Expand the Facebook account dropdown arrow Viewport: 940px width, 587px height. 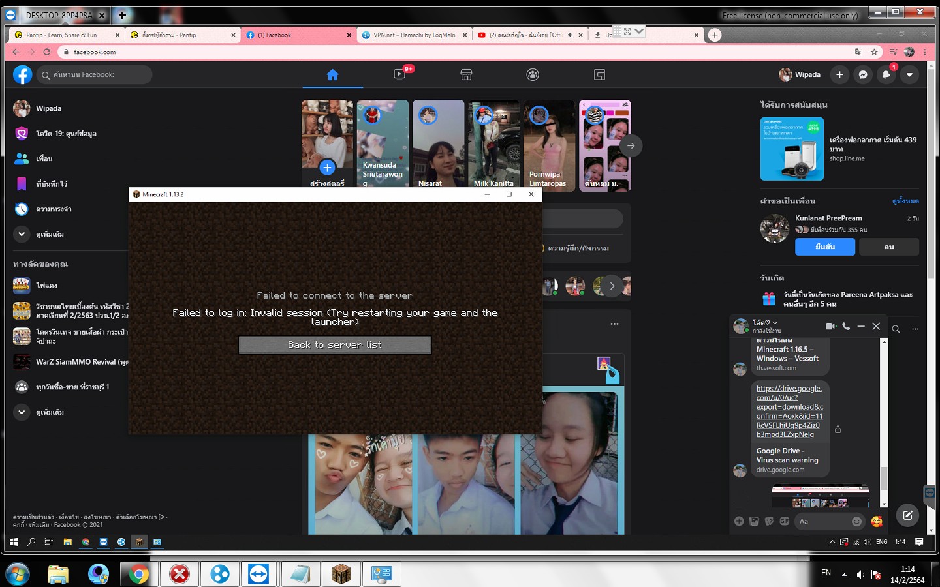pos(909,75)
